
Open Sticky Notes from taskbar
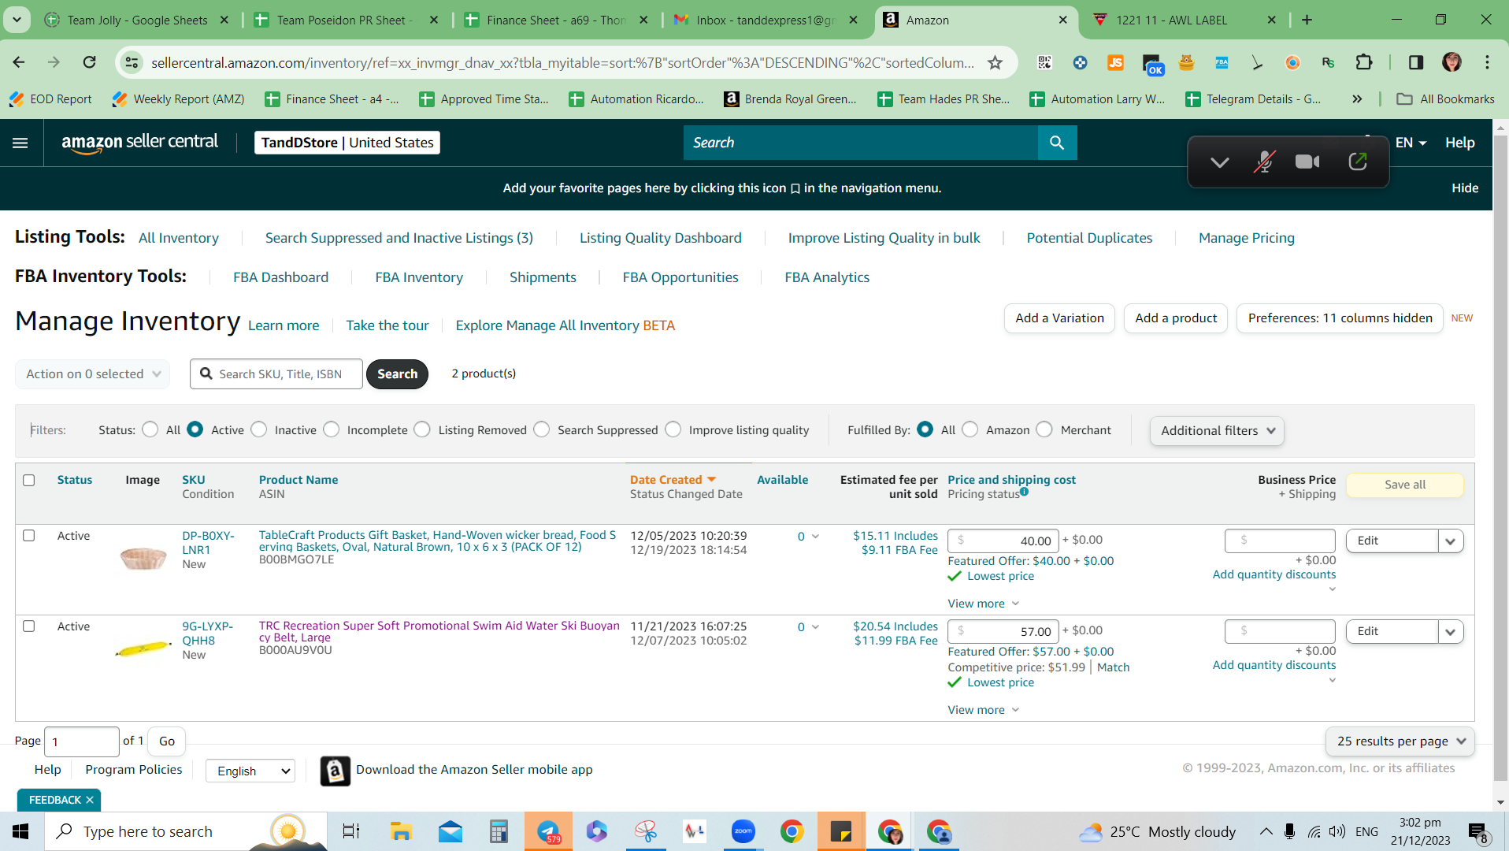tap(841, 831)
